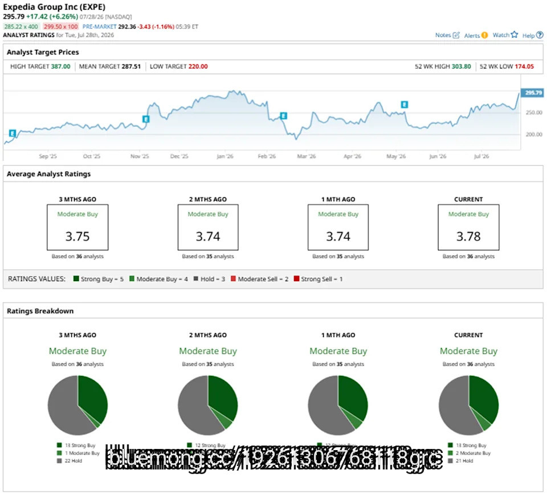Click the 200.00 price axis label
This screenshot has width=547, height=494.
click(534, 134)
